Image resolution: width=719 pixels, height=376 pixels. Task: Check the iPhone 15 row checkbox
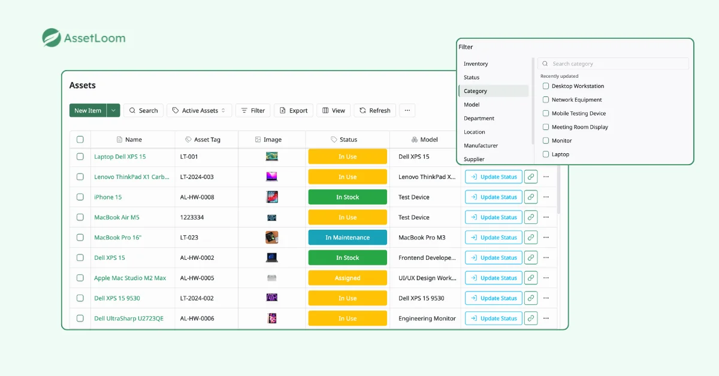tap(80, 197)
